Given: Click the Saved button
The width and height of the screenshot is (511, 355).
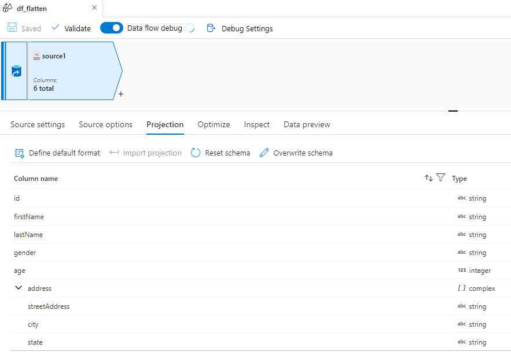Looking at the screenshot, I should point(24,28).
